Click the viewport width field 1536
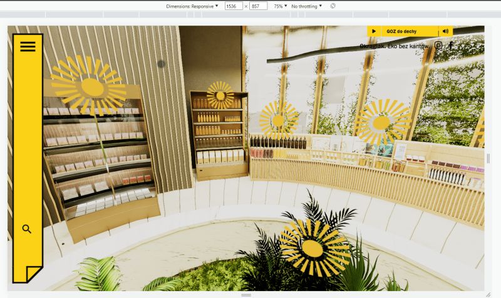 pos(234,6)
